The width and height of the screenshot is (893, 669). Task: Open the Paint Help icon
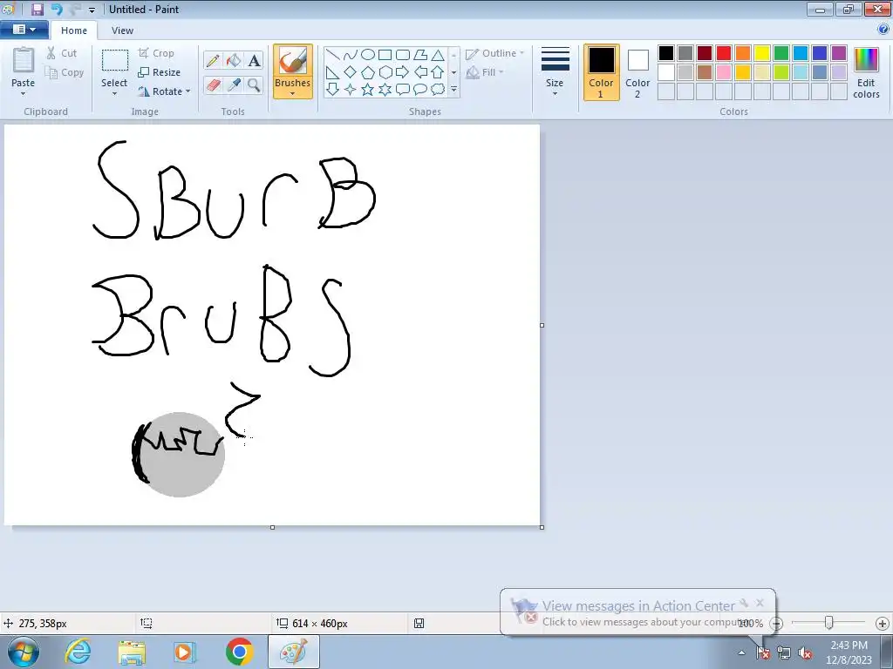[x=883, y=29]
